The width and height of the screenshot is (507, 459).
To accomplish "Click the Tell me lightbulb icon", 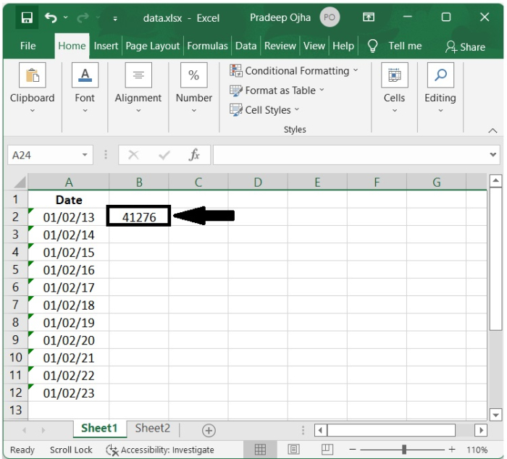I will [372, 46].
